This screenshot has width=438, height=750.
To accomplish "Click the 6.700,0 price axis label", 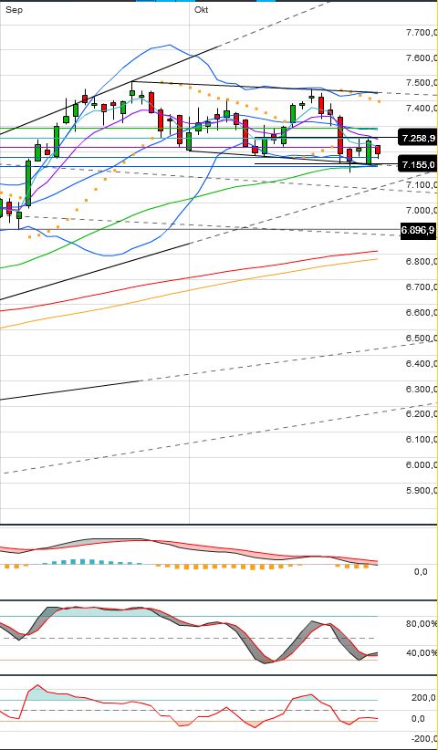I will coord(422,287).
